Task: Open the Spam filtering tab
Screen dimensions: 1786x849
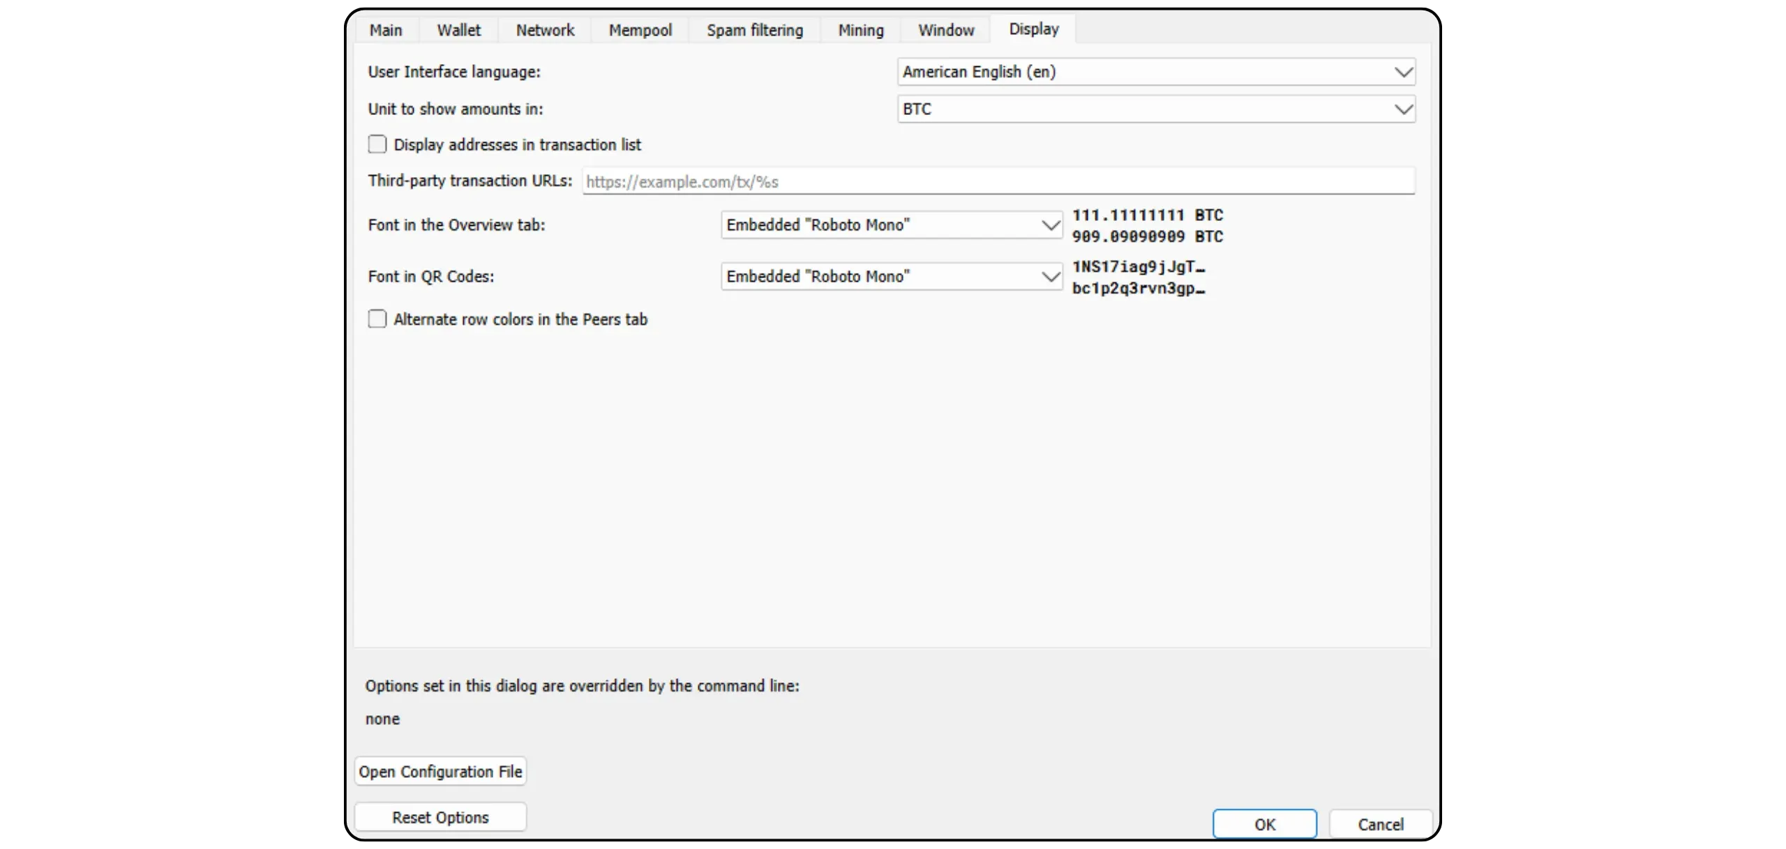Action: [x=754, y=30]
